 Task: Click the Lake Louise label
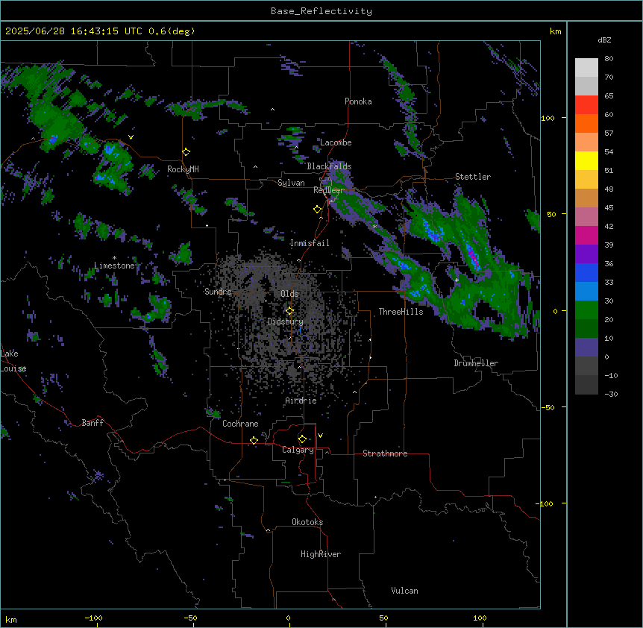pos(13,361)
